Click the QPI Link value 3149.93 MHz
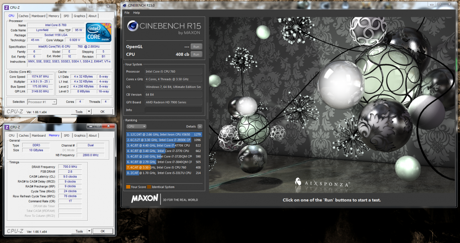This screenshot has width=460, height=243. 39,91
